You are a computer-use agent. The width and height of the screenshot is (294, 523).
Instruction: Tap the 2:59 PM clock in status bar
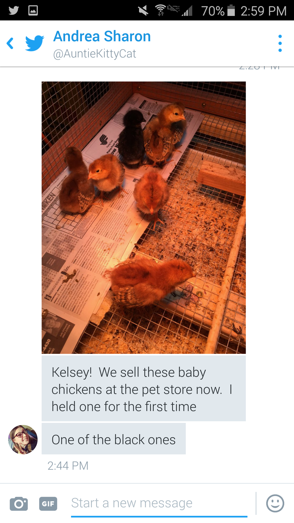pos(263,11)
